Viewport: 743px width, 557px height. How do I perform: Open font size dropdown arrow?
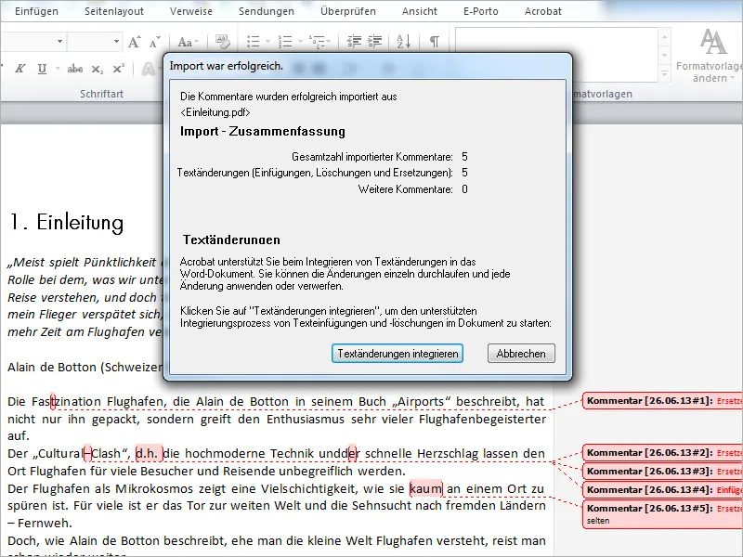(x=116, y=42)
